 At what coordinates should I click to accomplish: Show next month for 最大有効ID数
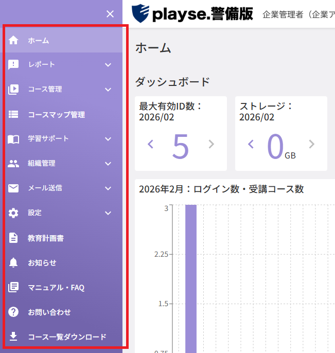pos(211,144)
